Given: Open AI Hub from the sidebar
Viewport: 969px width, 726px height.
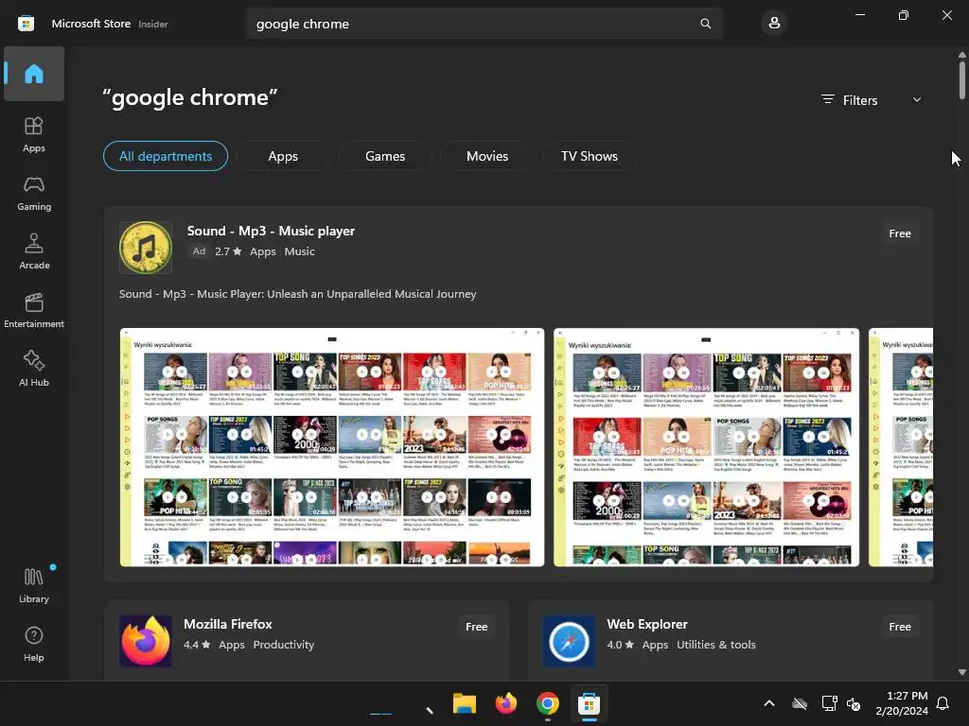Looking at the screenshot, I should [x=34, y=369].
